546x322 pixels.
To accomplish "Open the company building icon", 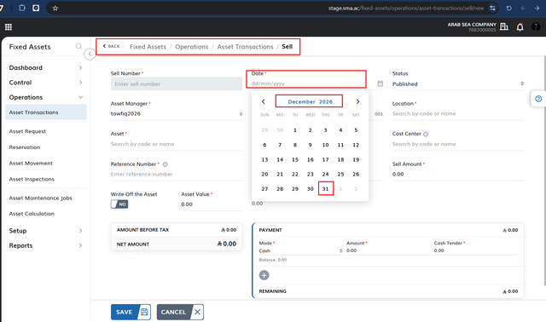I will click(504, 26).
